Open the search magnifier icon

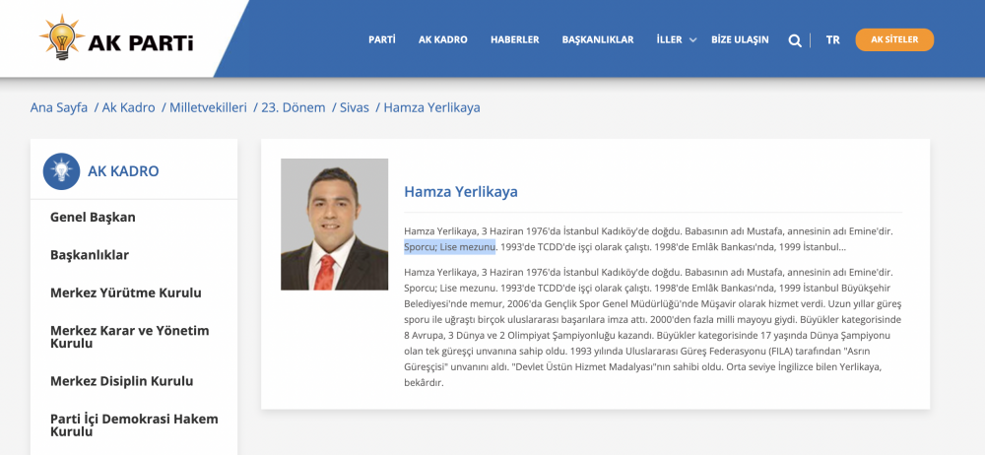795,40
